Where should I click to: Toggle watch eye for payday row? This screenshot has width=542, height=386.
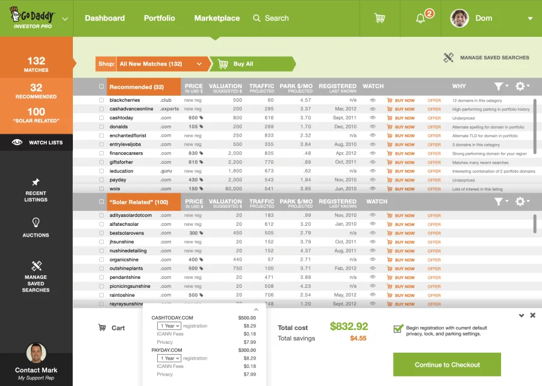372,179
